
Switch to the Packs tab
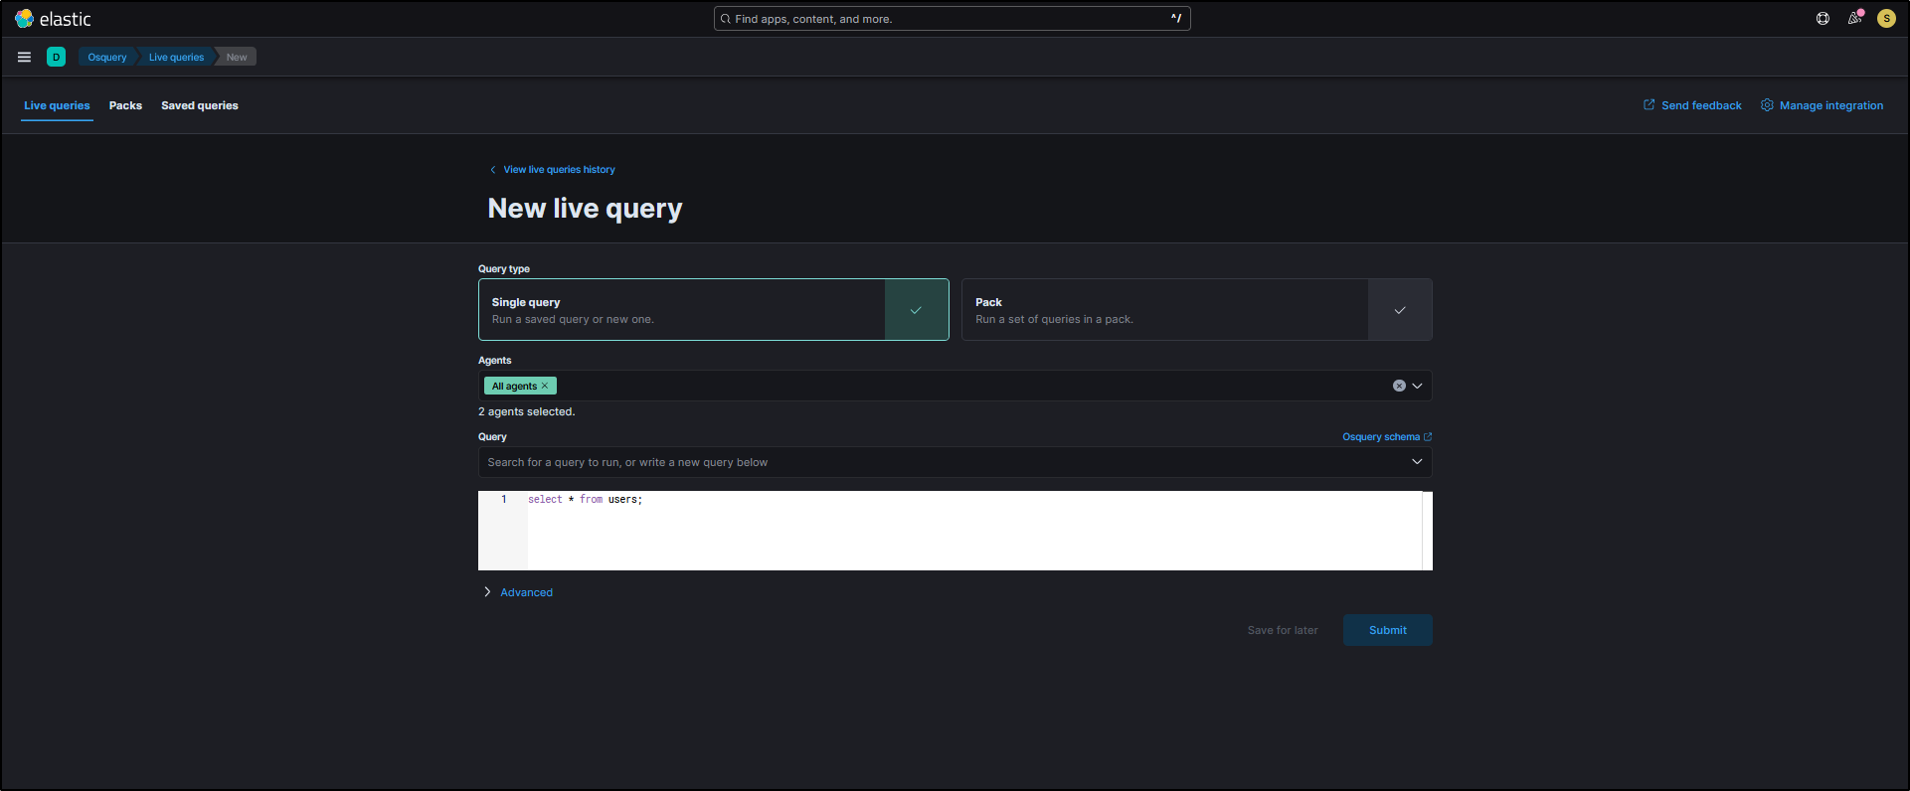(125, 105)
